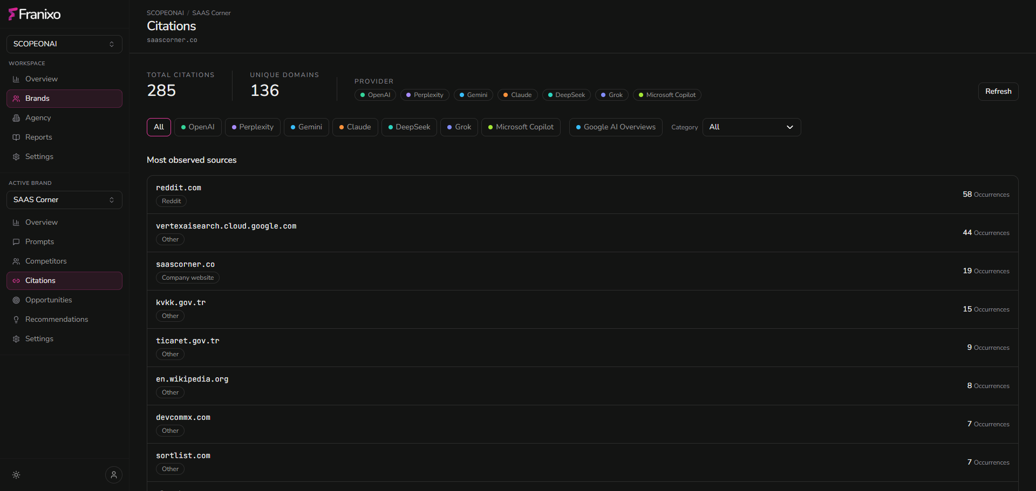This screenshot has width=1036, height=491.
Task: Open the ticaret.gov.tr source row
Action: pos(583,348)
